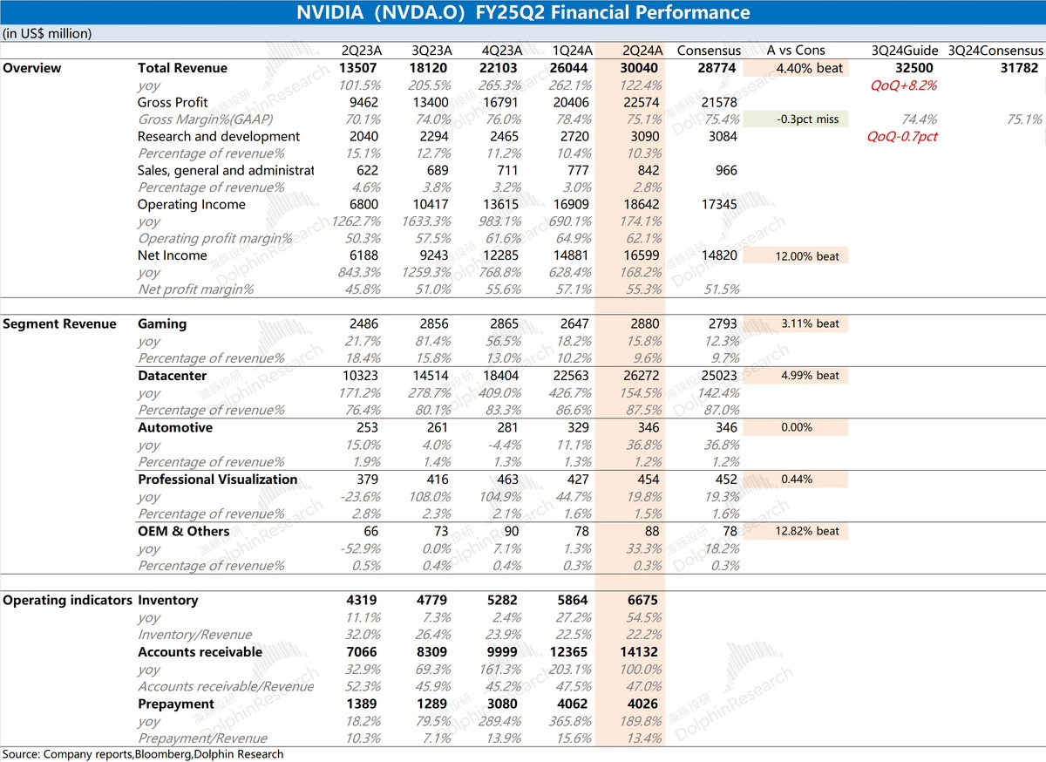Click the '12.82% beat' cell
The width and height of the screenshot is (1046, 762).
point(796,531)
